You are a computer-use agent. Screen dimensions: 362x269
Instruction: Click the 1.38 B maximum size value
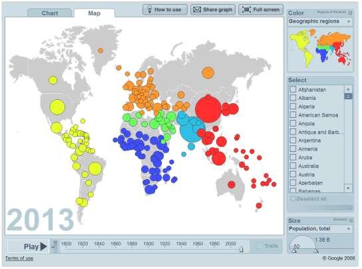[322, 240]
